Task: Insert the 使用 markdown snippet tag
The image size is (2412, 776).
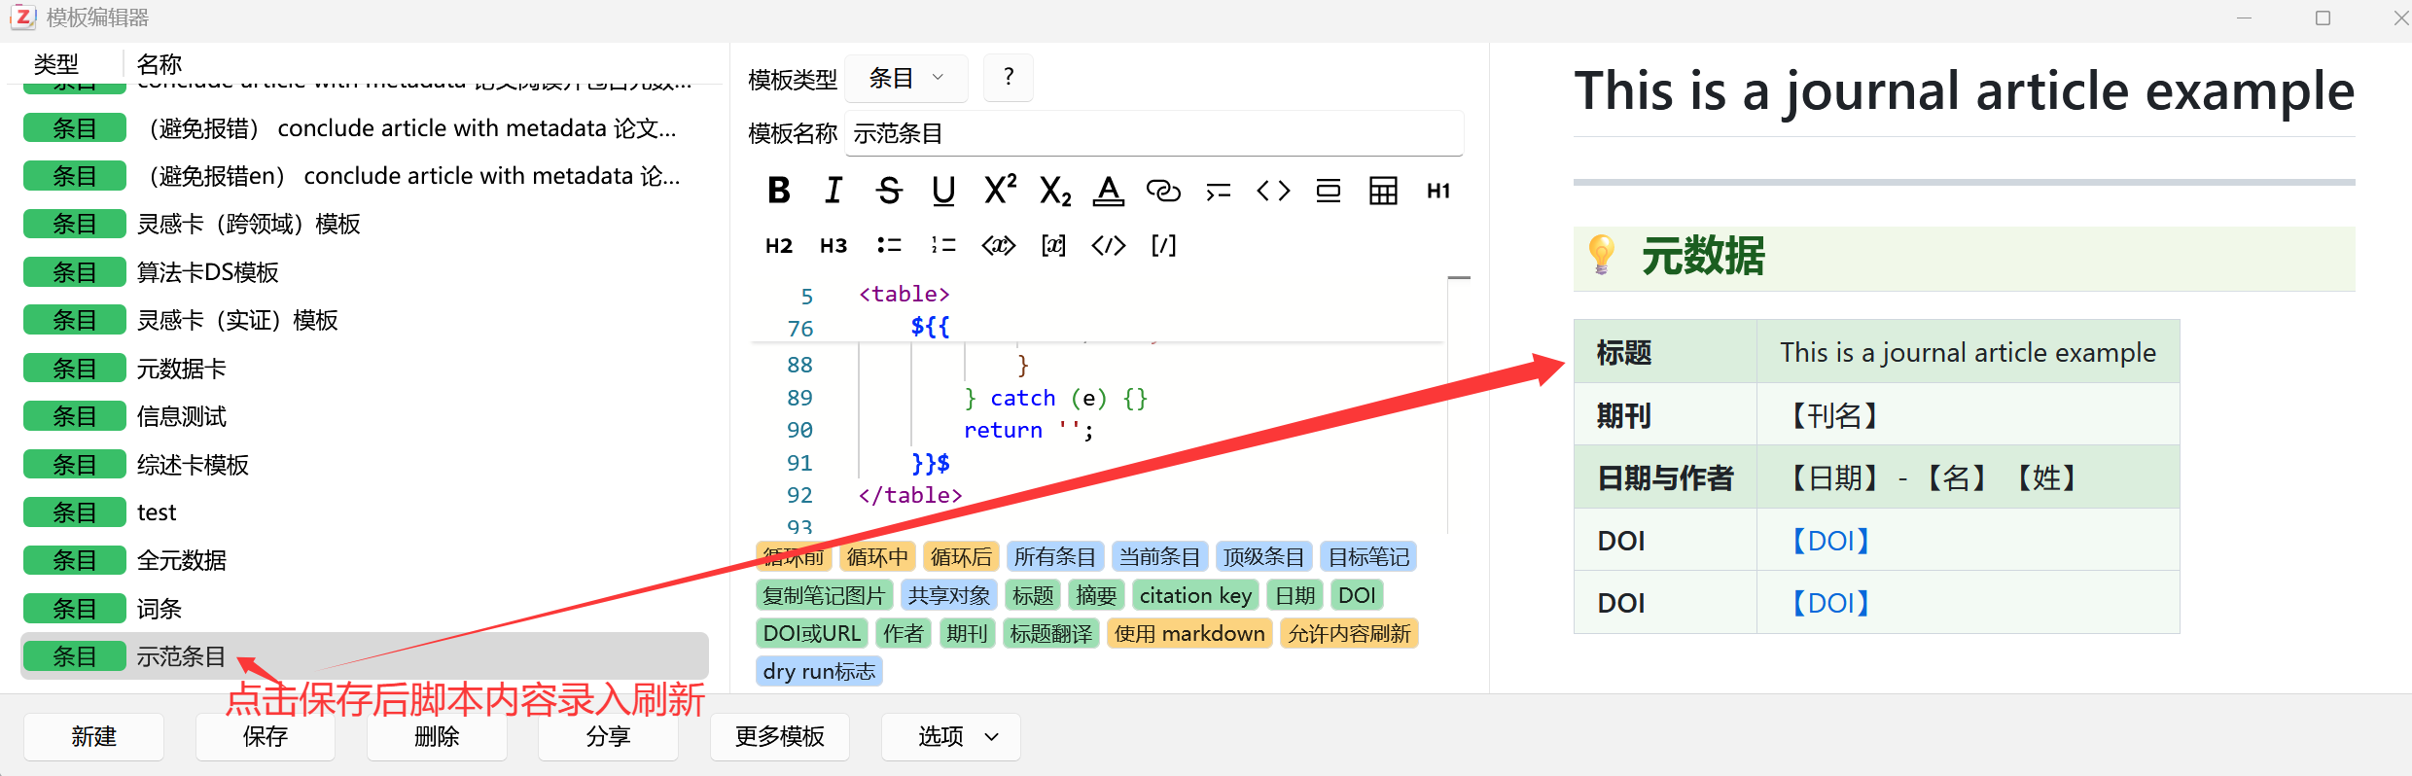Action: (x=1189, y=634)
